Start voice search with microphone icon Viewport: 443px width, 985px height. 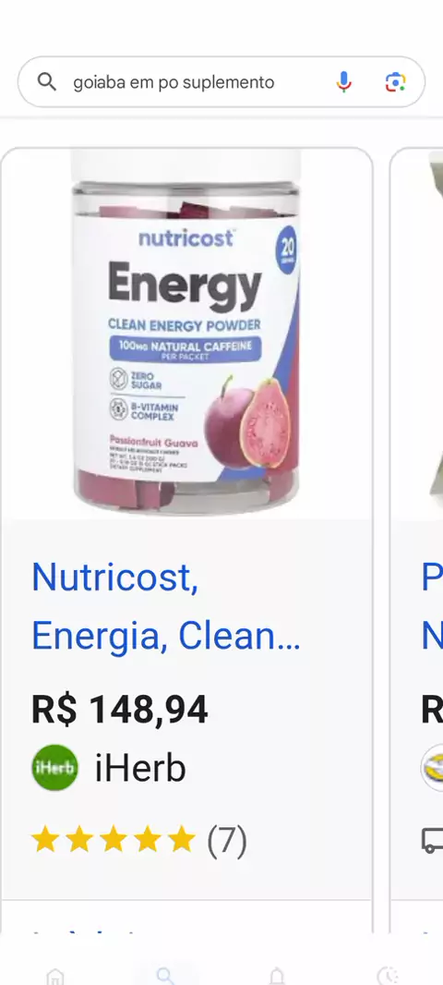[x=343, y=81]
